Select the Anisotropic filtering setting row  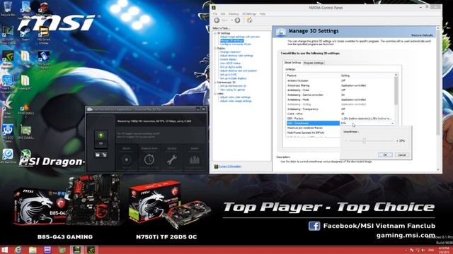pos(340,85)
